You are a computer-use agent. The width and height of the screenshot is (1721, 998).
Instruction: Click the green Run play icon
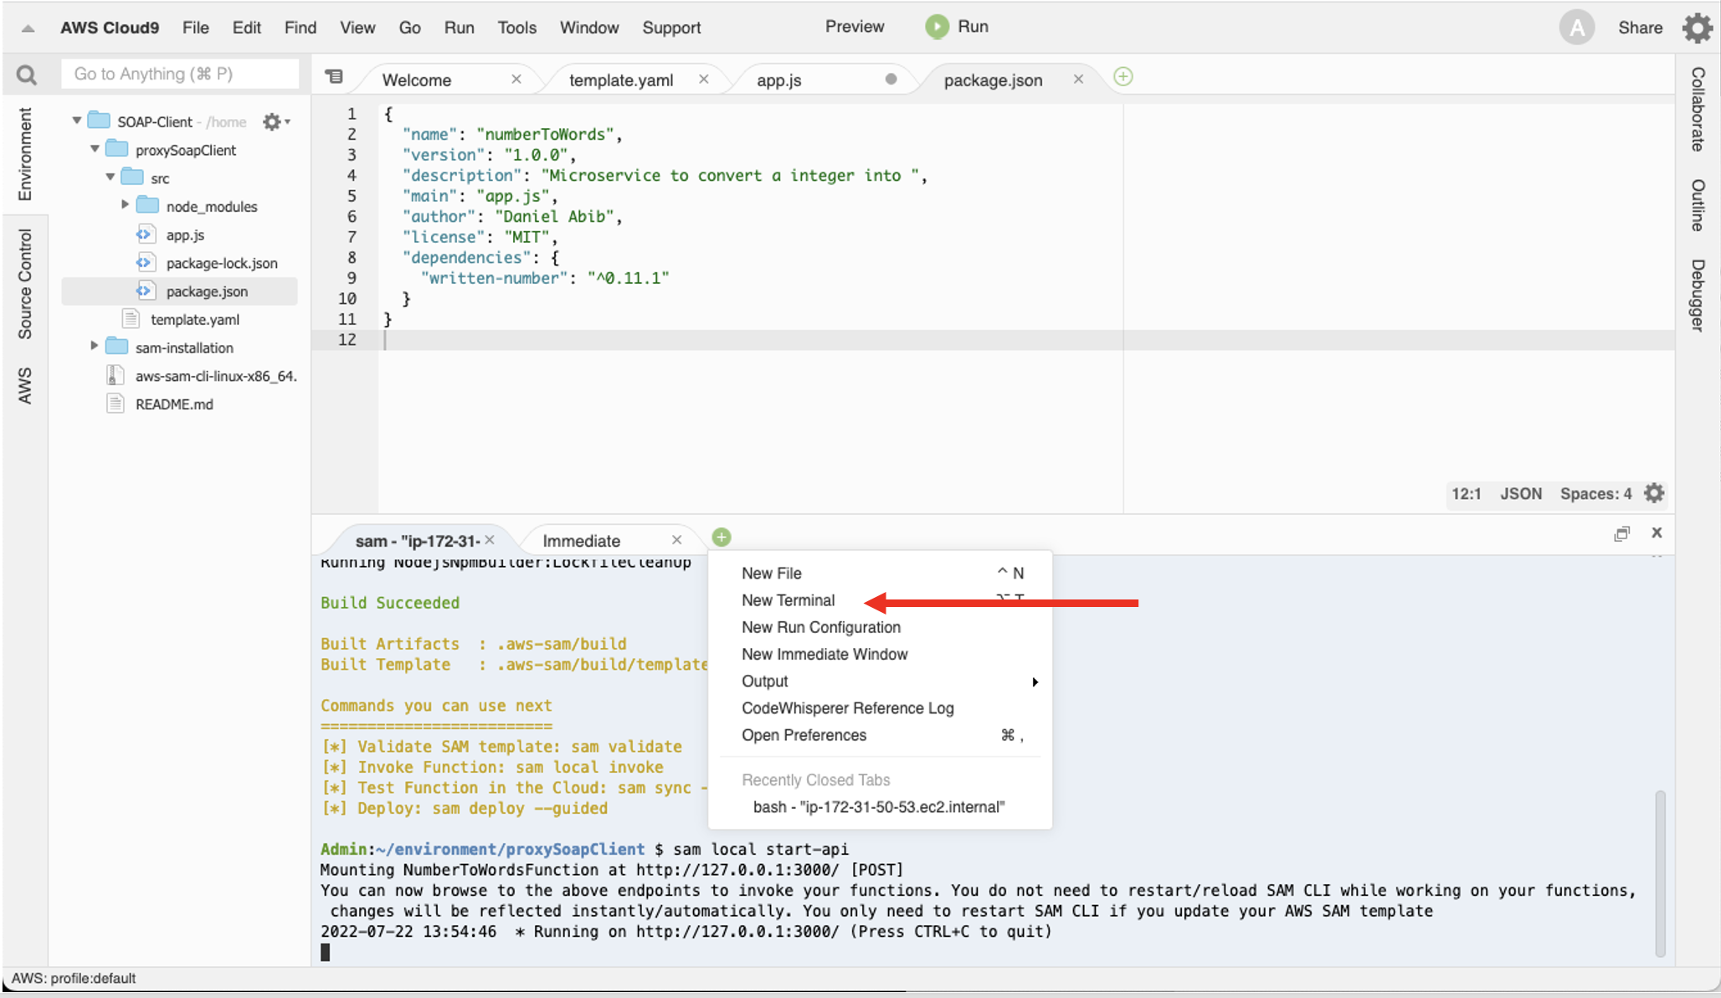tap(937, 27)
